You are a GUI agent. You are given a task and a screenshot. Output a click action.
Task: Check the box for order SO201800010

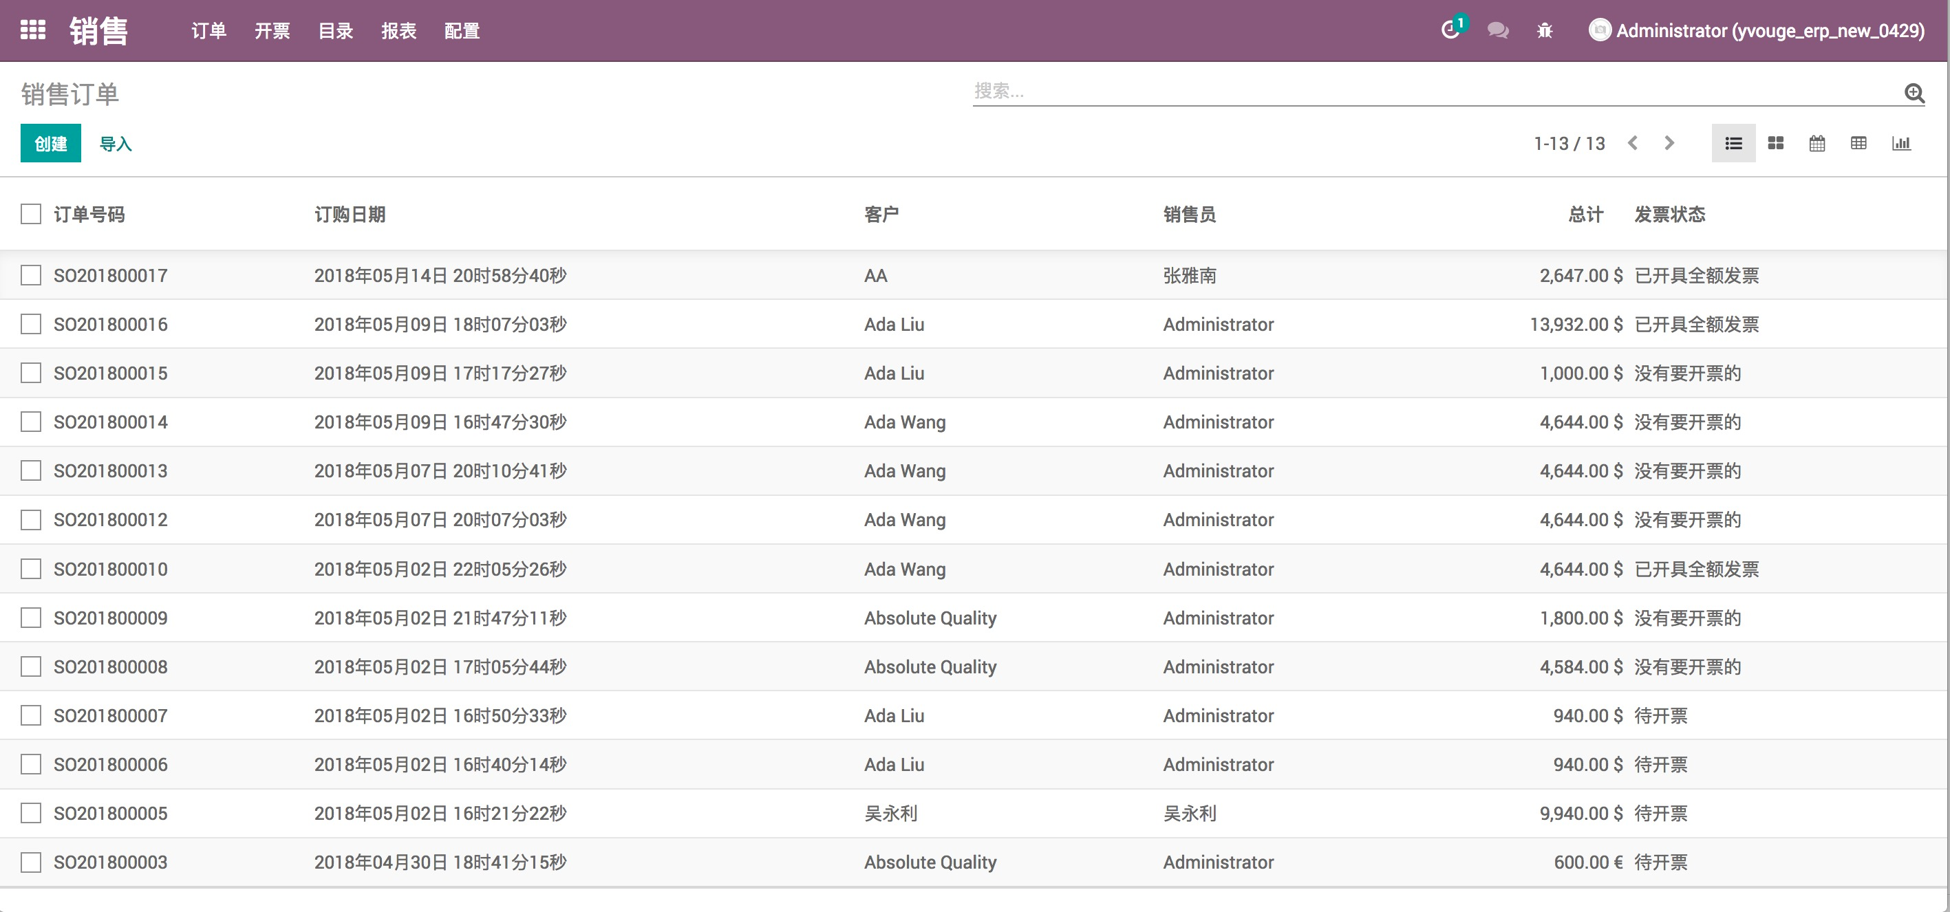31,568
